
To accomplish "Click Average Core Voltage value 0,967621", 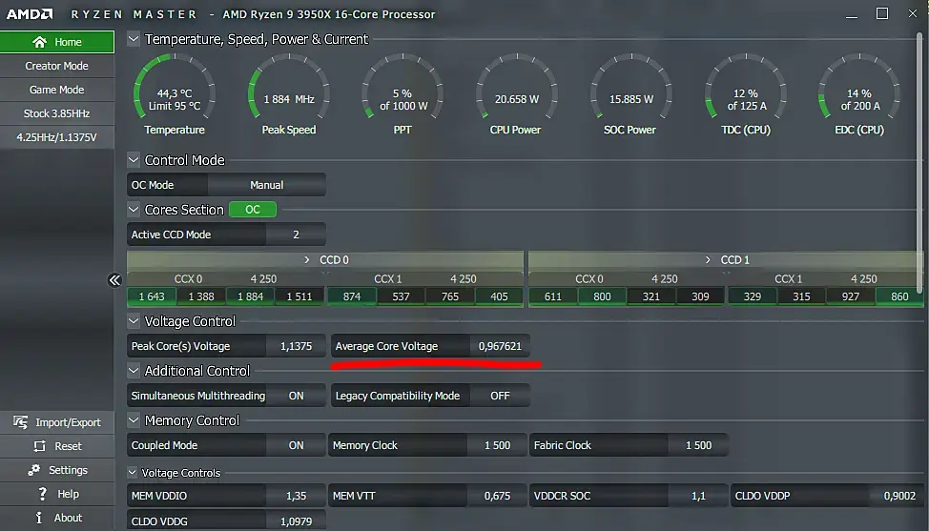I will (500, 346).
